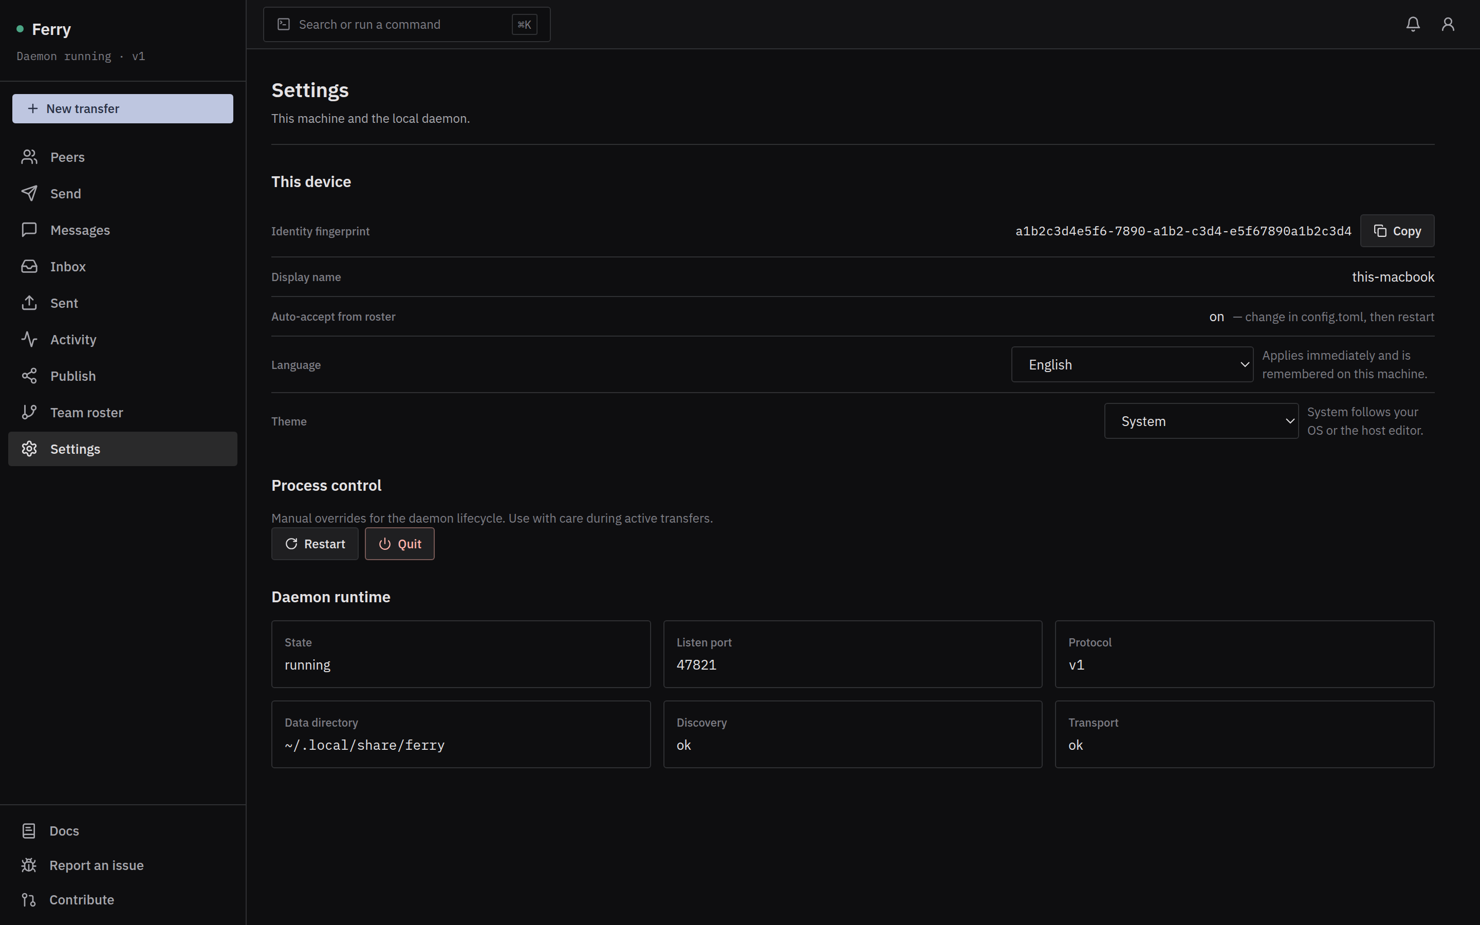Screen dimensions: 1480x925
Task: Click the Listen port value 47821
Action: pos(696,665)
